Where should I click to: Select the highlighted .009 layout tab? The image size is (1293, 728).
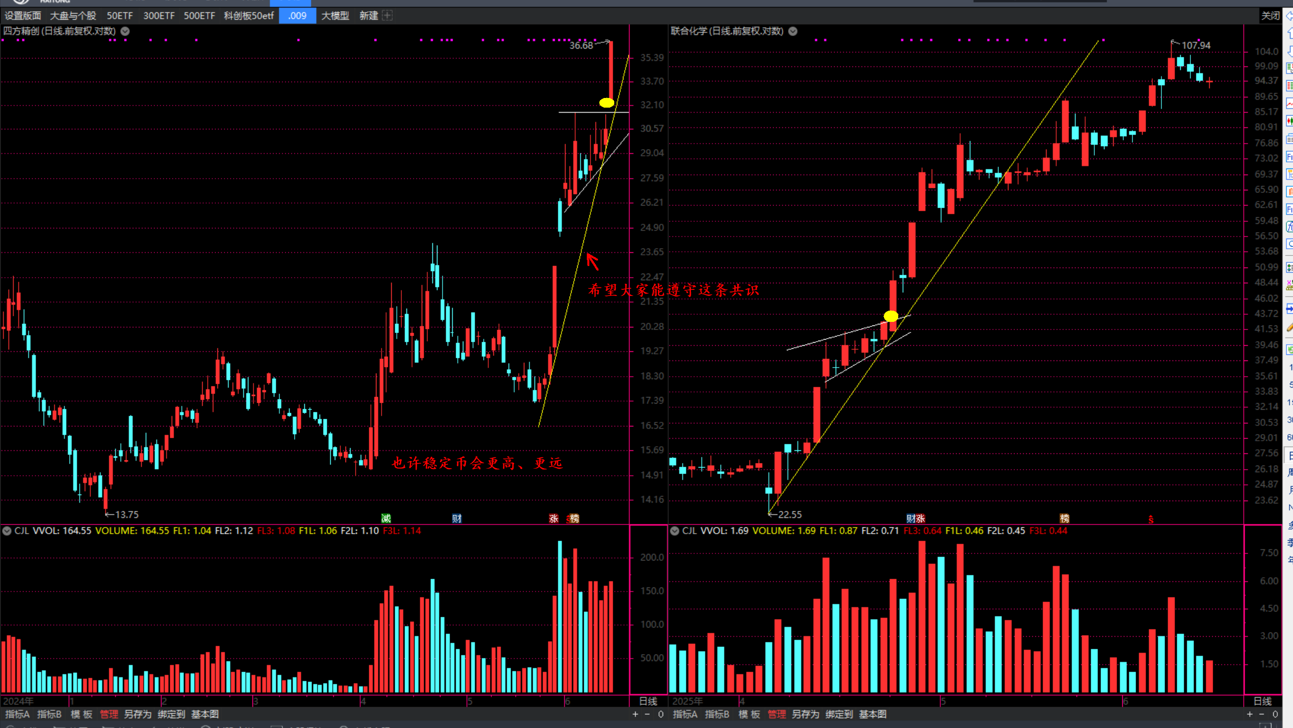coord(297,16)
